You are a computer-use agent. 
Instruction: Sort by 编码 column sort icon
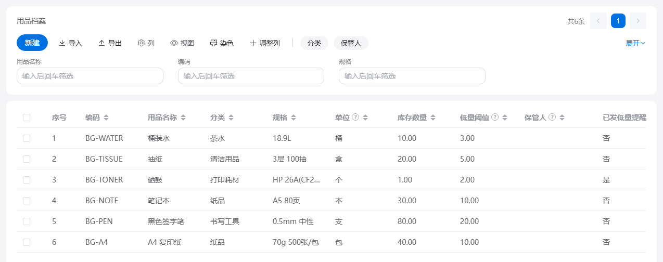coord(106,117)
